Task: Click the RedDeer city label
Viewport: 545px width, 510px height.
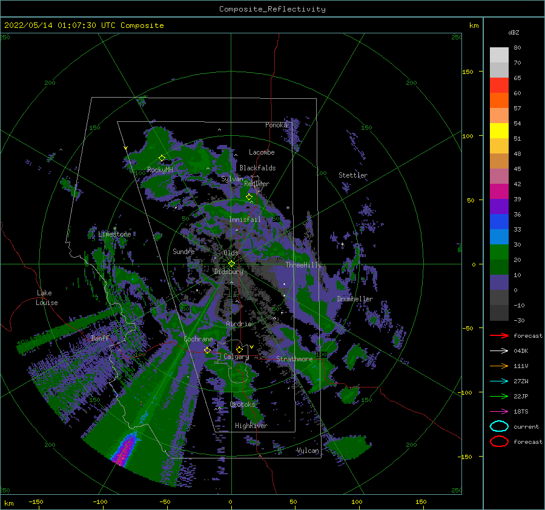Action: (x=257, y=184)
